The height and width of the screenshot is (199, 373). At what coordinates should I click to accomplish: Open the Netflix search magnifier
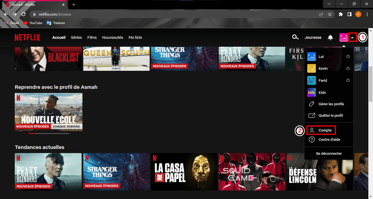pos(295,37)
